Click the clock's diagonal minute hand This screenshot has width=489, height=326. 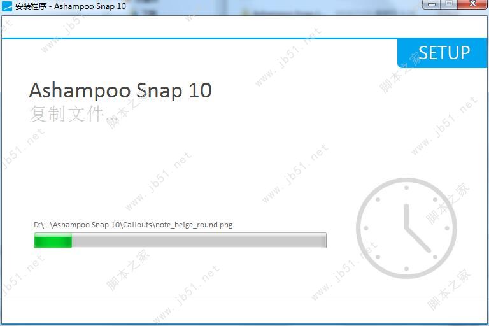(x=418, y=240)
